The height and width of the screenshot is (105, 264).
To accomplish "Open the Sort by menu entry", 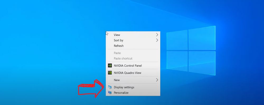I will pos(133,40).
